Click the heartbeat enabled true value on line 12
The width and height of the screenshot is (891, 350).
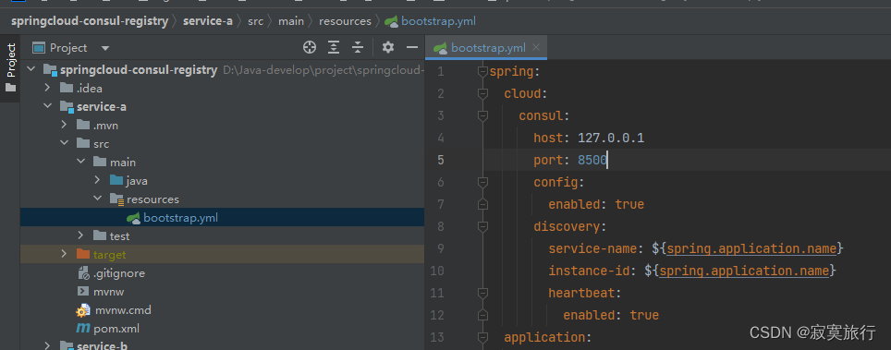(x=644, y=315)
